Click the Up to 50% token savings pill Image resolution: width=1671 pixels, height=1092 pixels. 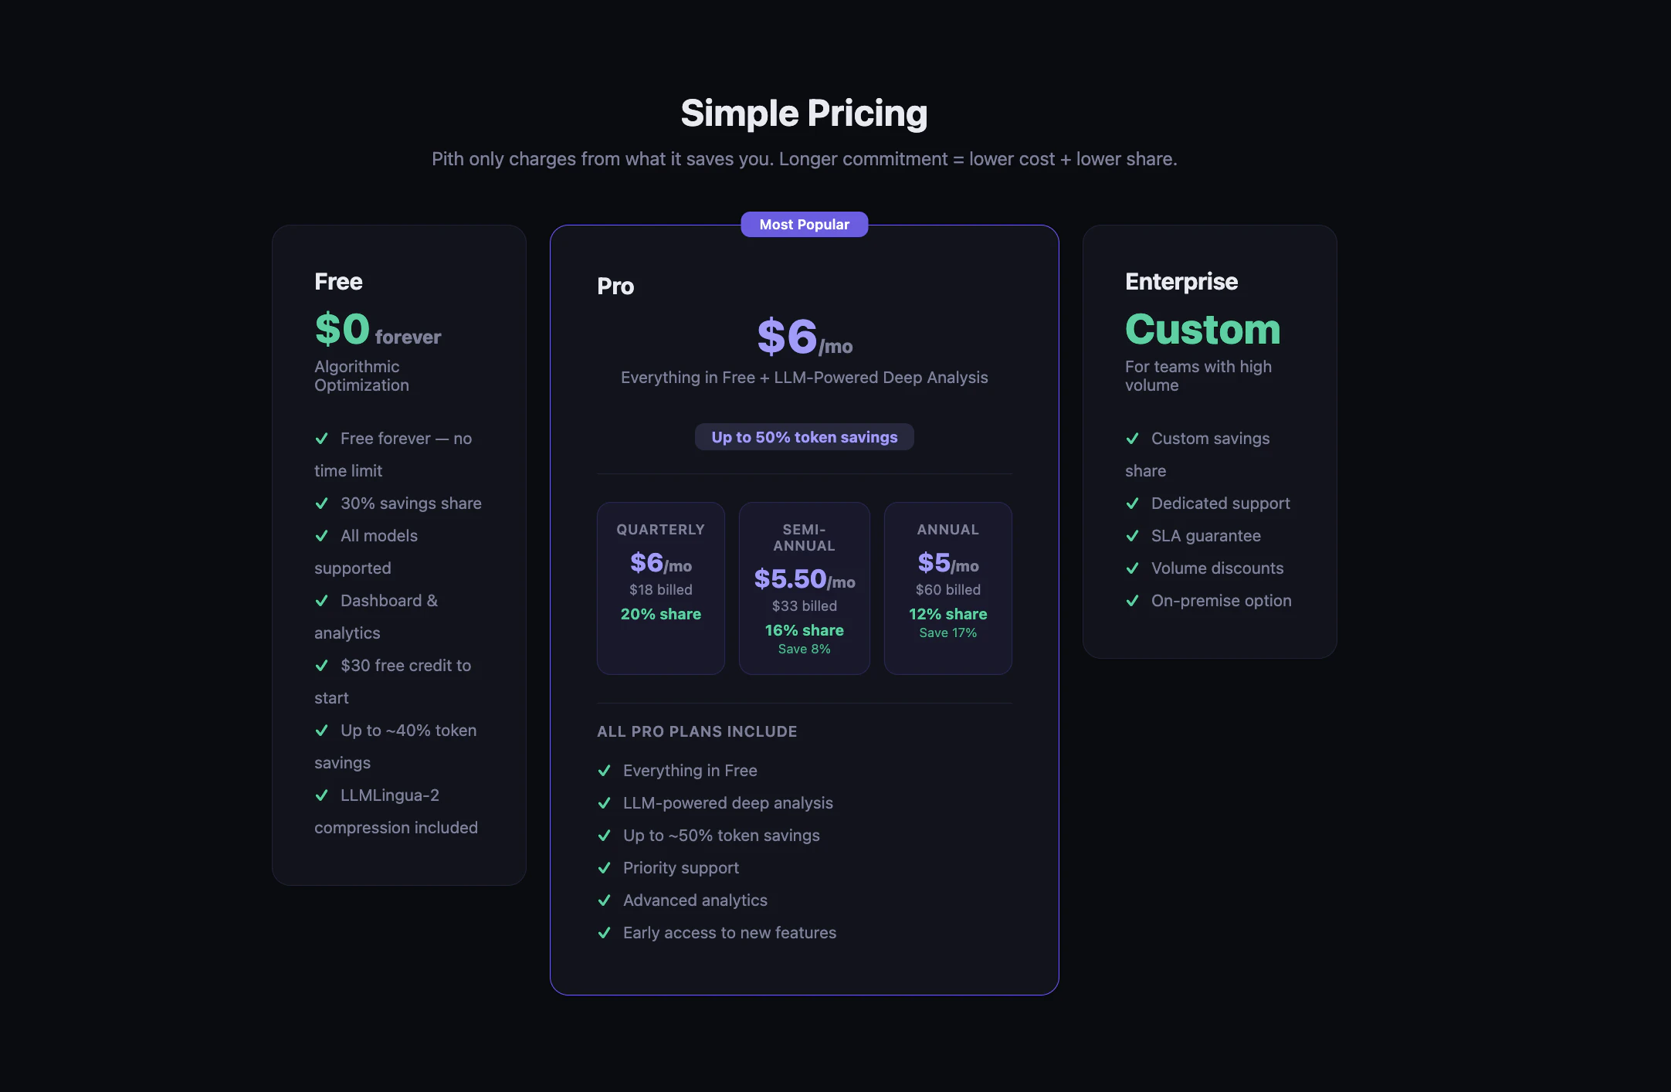tap(804, 436)
